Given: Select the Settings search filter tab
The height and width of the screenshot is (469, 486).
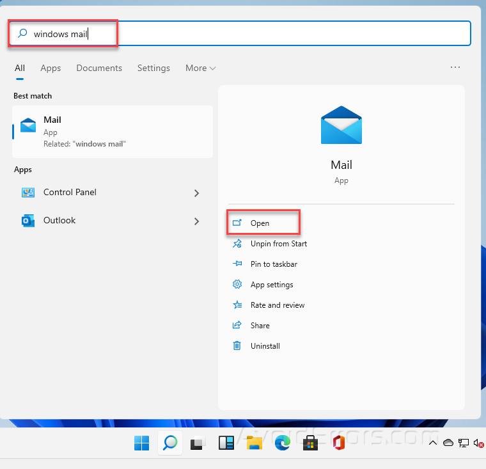Looking at the screenshot, I should (x=153, y=68).
